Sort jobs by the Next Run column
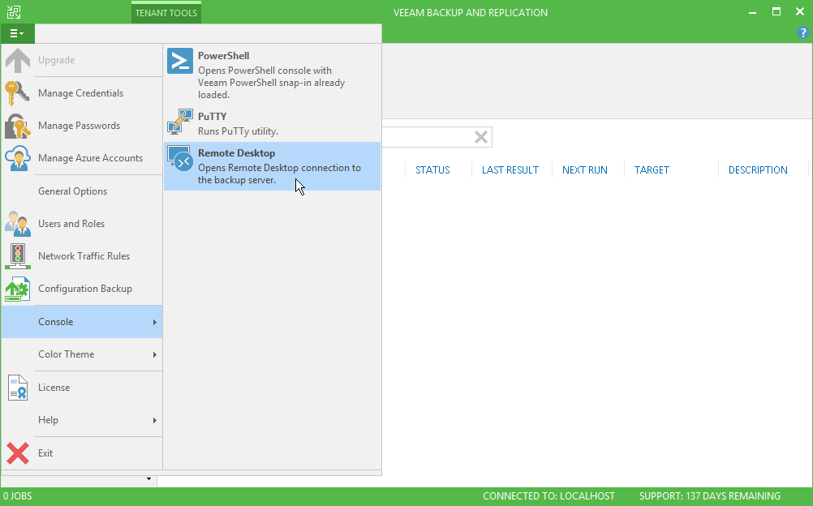813x506 pixels. click(x=585, y=170)
